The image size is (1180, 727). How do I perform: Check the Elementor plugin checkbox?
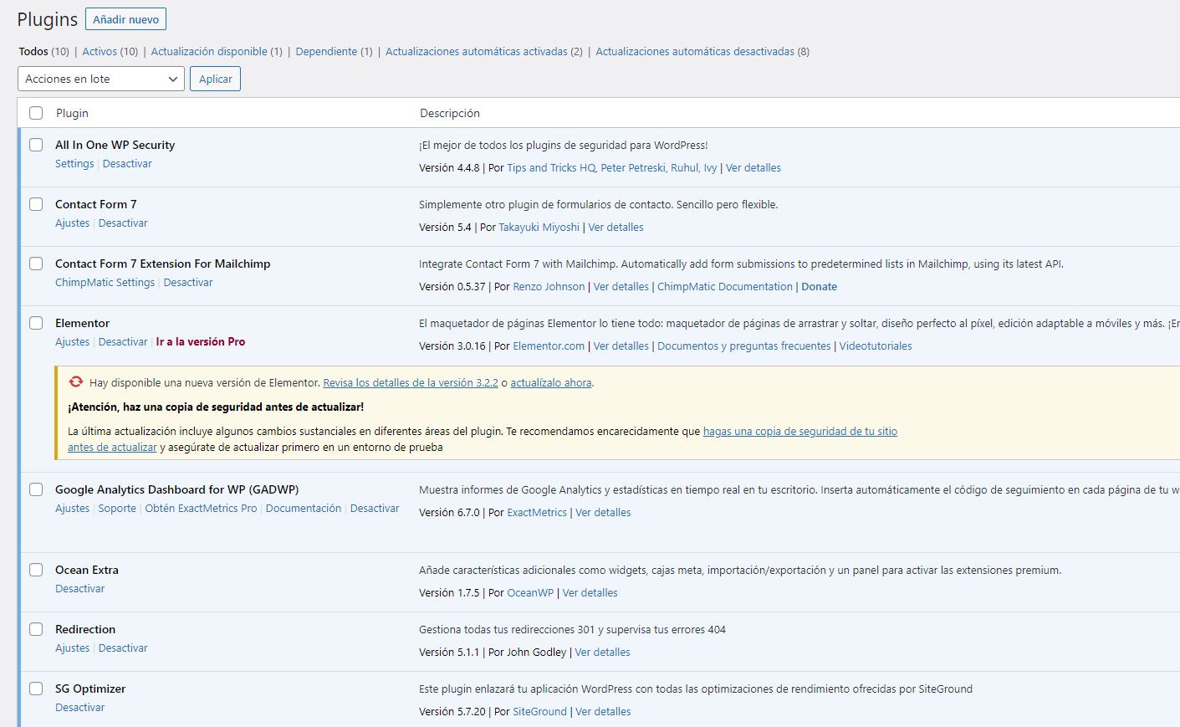pos(36,323)
